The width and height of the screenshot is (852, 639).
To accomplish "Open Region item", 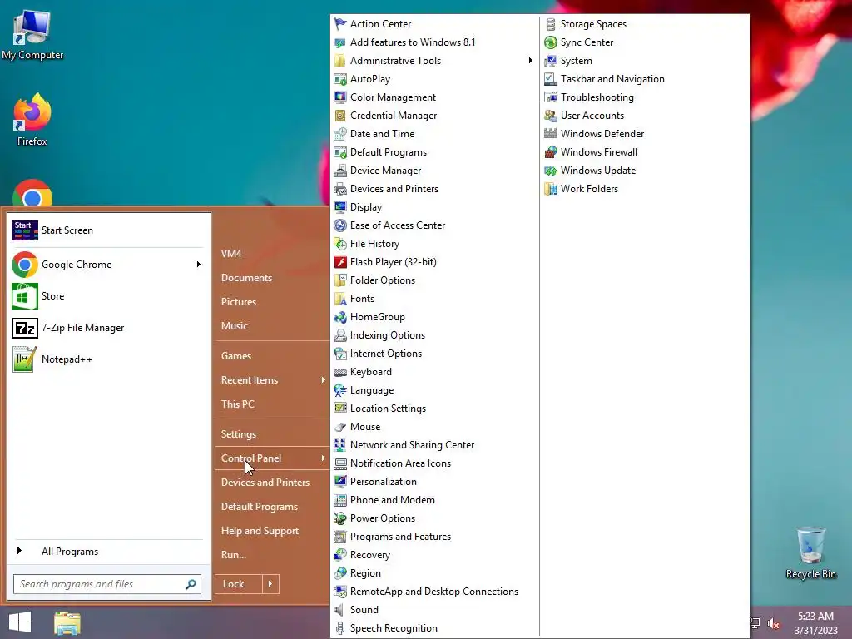I will click(x=365, y=573).
